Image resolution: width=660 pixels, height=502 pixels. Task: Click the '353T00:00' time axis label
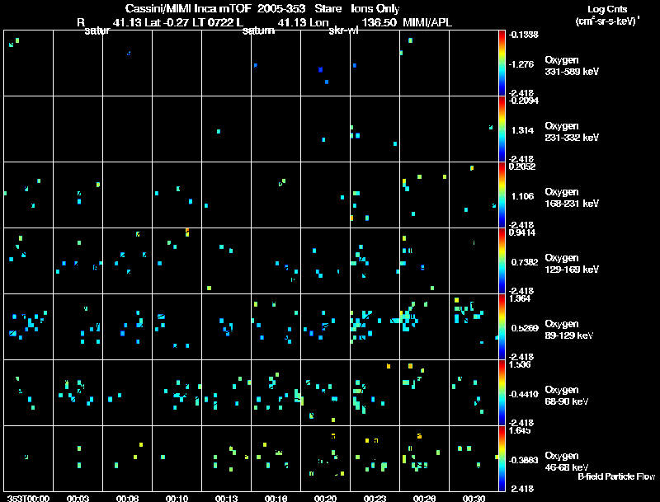[x=28, y=498]
